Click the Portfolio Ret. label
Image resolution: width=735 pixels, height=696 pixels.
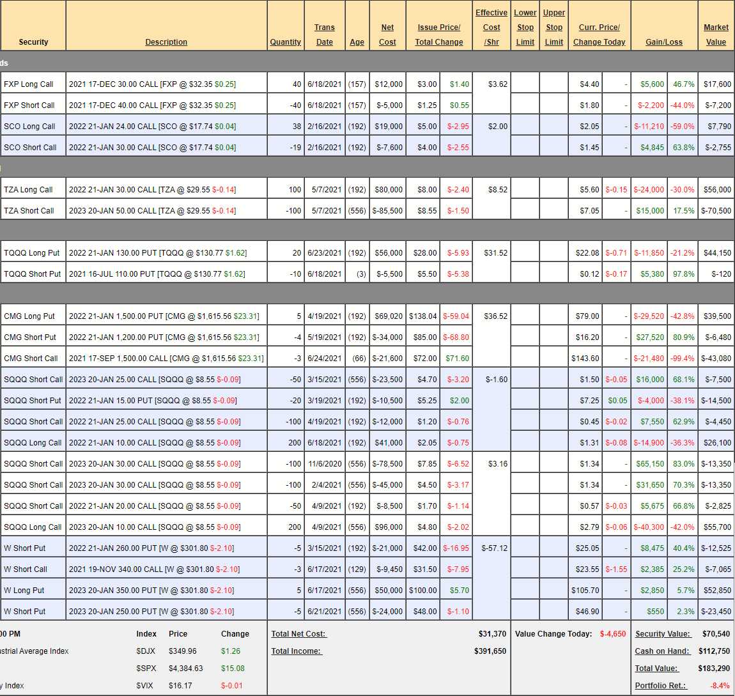pos(661,686)
